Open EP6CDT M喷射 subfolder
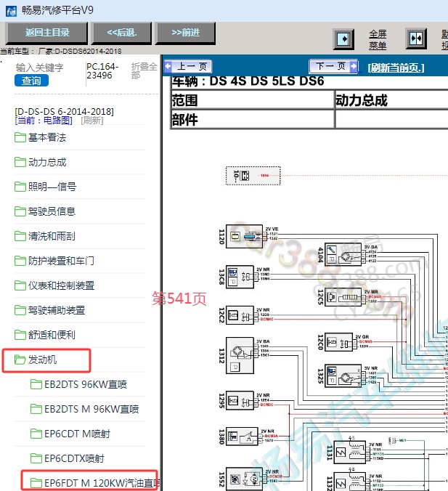Image resolution: width=448 pixels, height=491 pixels. tap(77, 434)
